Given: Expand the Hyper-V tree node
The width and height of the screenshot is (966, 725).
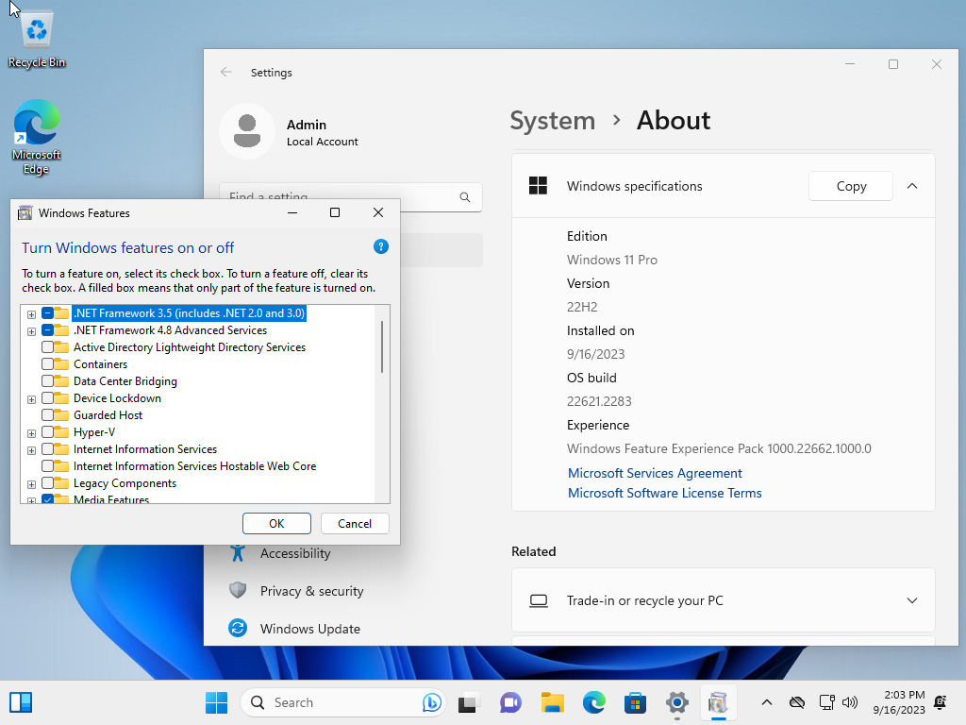Looking at the screenshot, I should tap(31, 433).
